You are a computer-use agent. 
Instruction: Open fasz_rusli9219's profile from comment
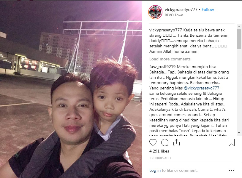[x=162, y=67]
